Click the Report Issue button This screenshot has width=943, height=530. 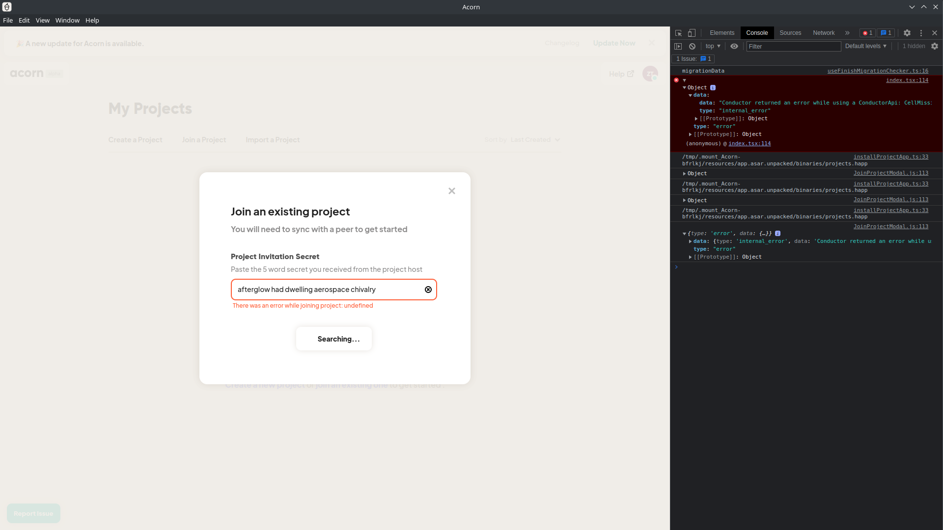click(x=33, y=513)
